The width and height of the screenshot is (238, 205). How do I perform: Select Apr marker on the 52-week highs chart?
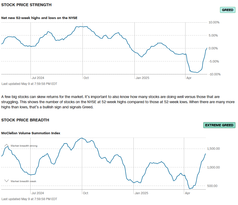click(189, 78)
